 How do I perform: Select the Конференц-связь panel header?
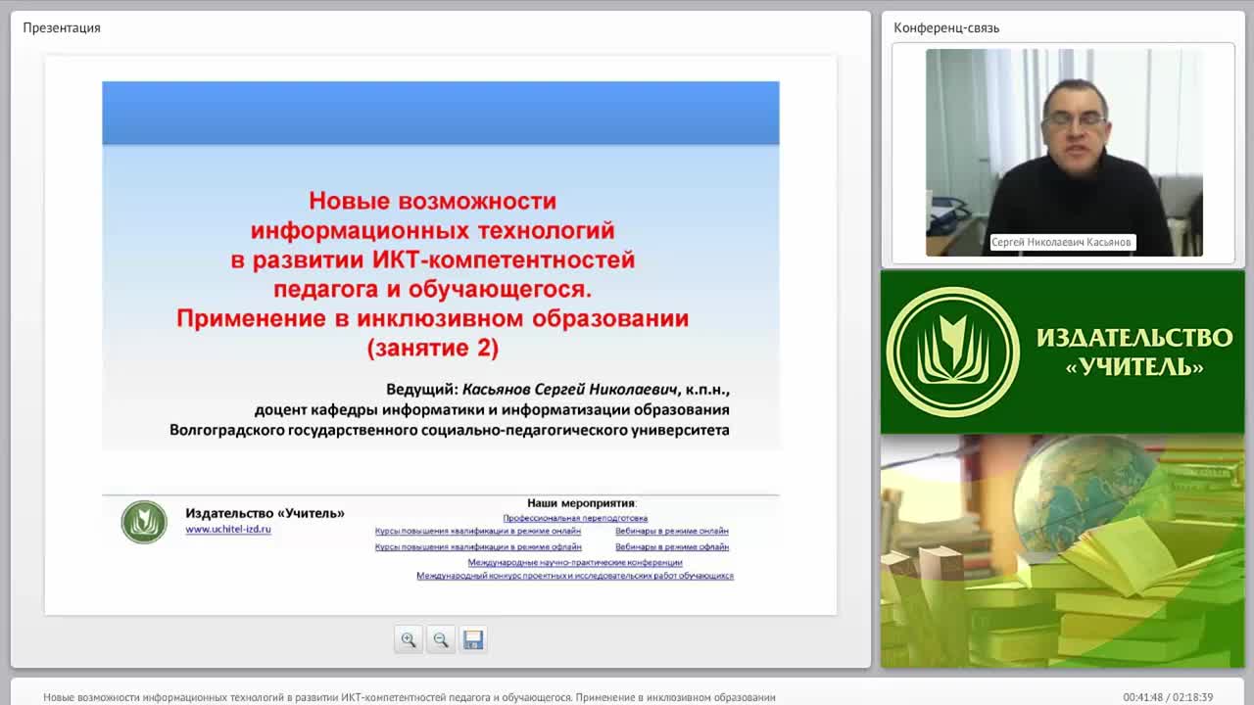946,27
